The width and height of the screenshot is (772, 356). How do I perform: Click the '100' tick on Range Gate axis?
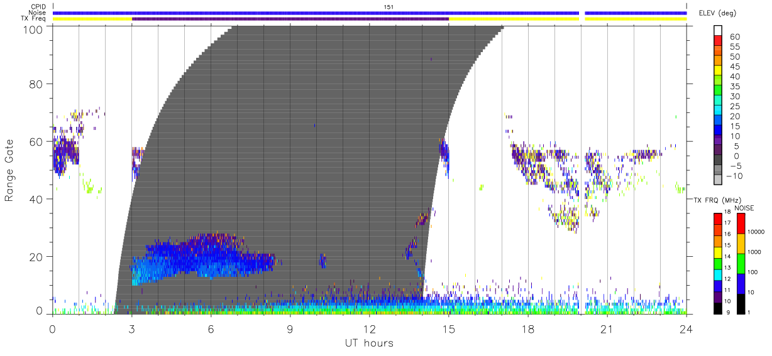point(33,29)
